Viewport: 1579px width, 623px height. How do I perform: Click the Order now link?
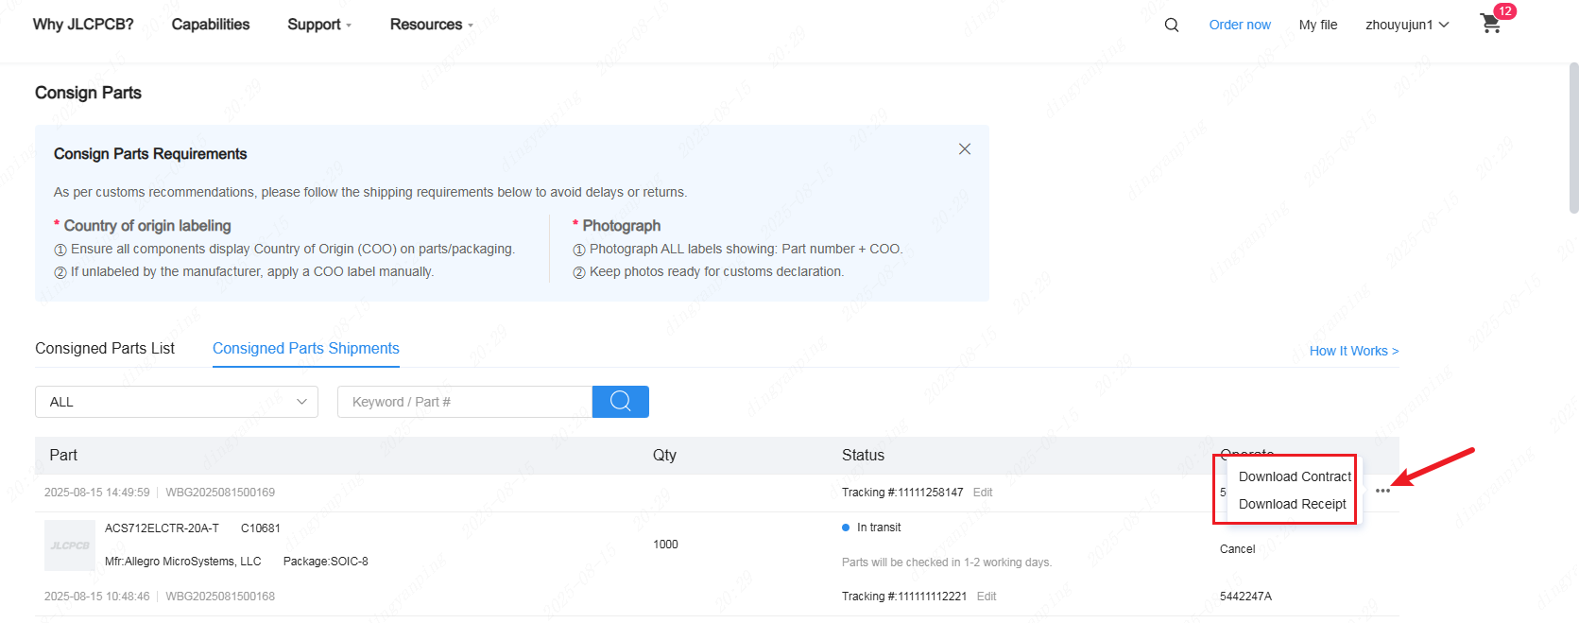pos(1240,25)
